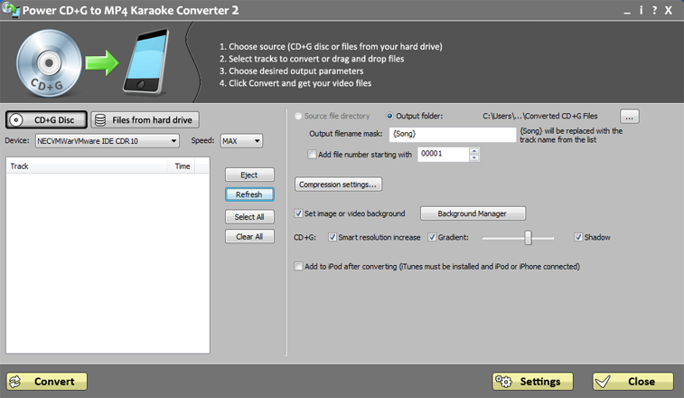
Task: Click the Track column header
Action: (87, 166)
